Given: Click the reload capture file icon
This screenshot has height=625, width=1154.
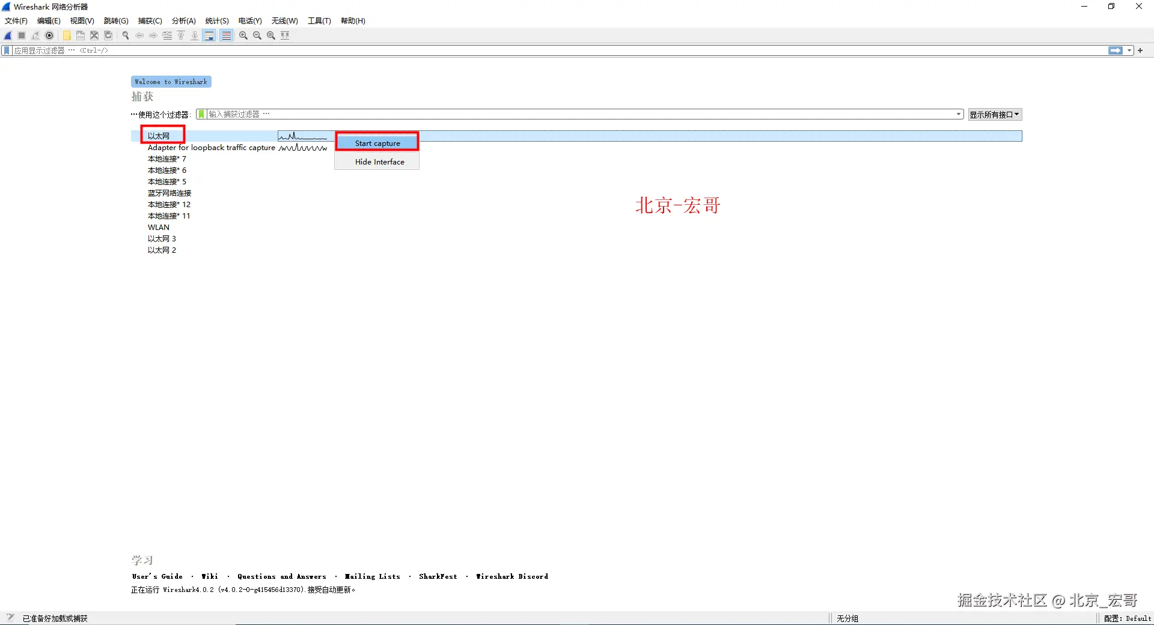Looking at the screenshot, I should click(x=108, y=35).
